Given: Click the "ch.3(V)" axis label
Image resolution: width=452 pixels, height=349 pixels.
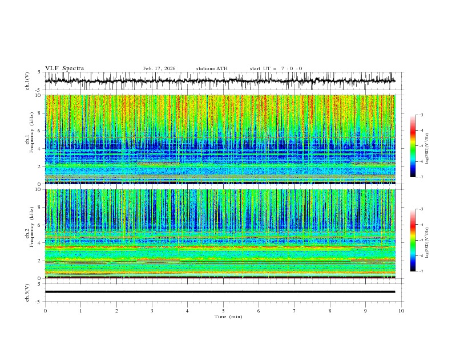Looking at the screenshot, I should click(27, 293).
